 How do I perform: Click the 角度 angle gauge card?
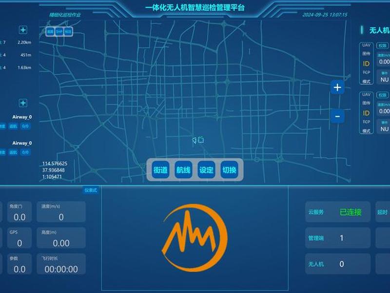pos(19,212)
